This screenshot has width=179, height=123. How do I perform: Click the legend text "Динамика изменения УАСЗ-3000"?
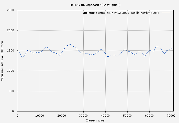click(106, 13)
